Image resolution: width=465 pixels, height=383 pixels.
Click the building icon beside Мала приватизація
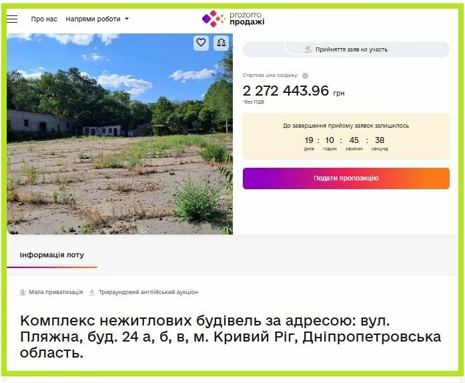pos(23,292)
